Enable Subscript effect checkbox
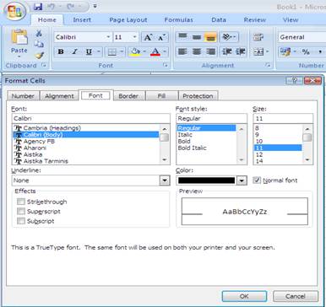The image size is (326, 307). pos(21,221)
